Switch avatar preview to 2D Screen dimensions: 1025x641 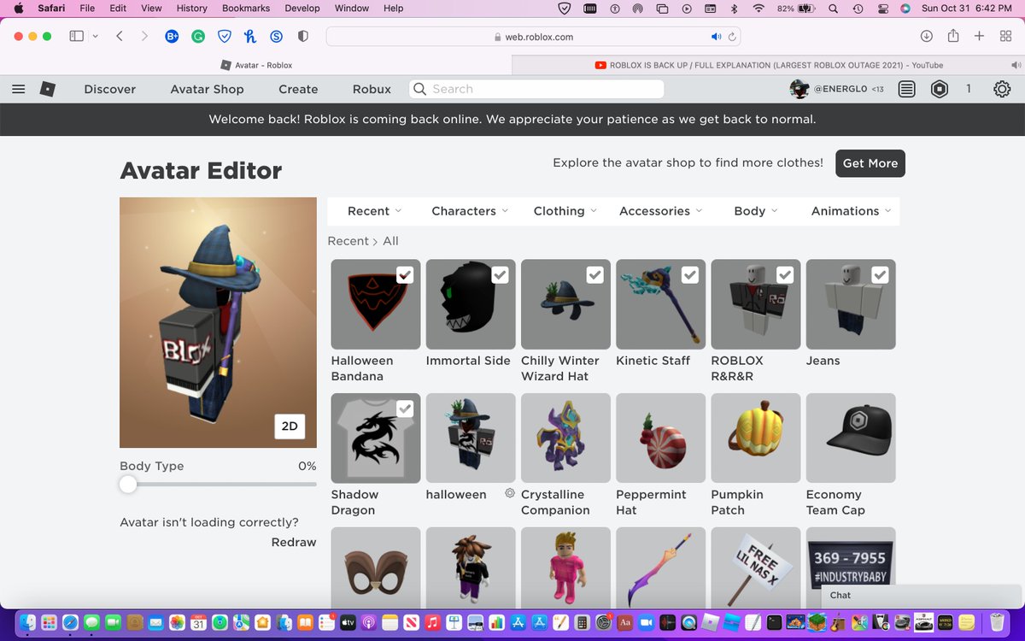point(290,426)
